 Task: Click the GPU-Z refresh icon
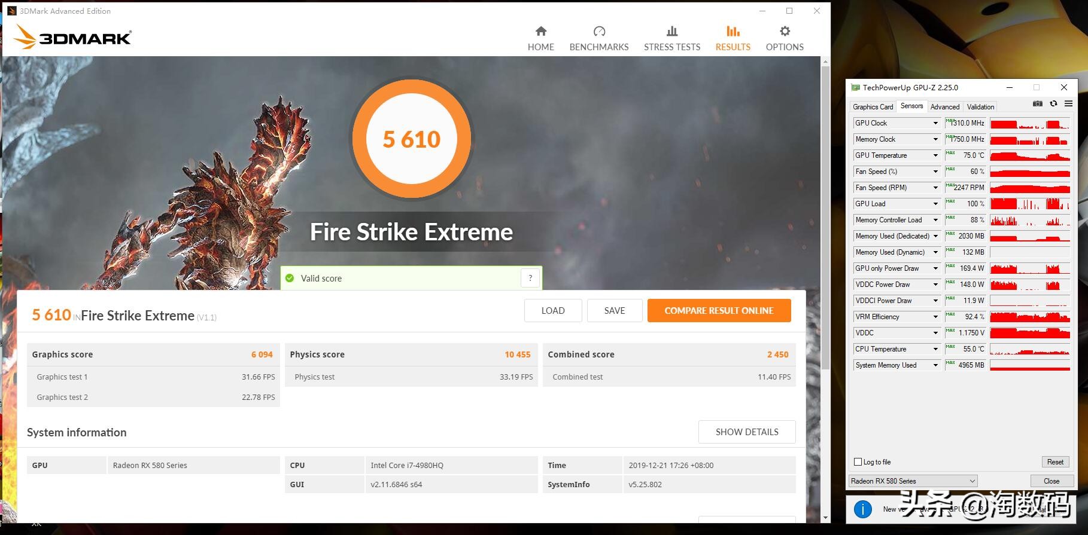point(1053,104)
